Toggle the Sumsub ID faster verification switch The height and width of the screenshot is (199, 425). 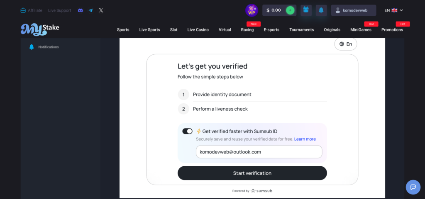(187, 131)
